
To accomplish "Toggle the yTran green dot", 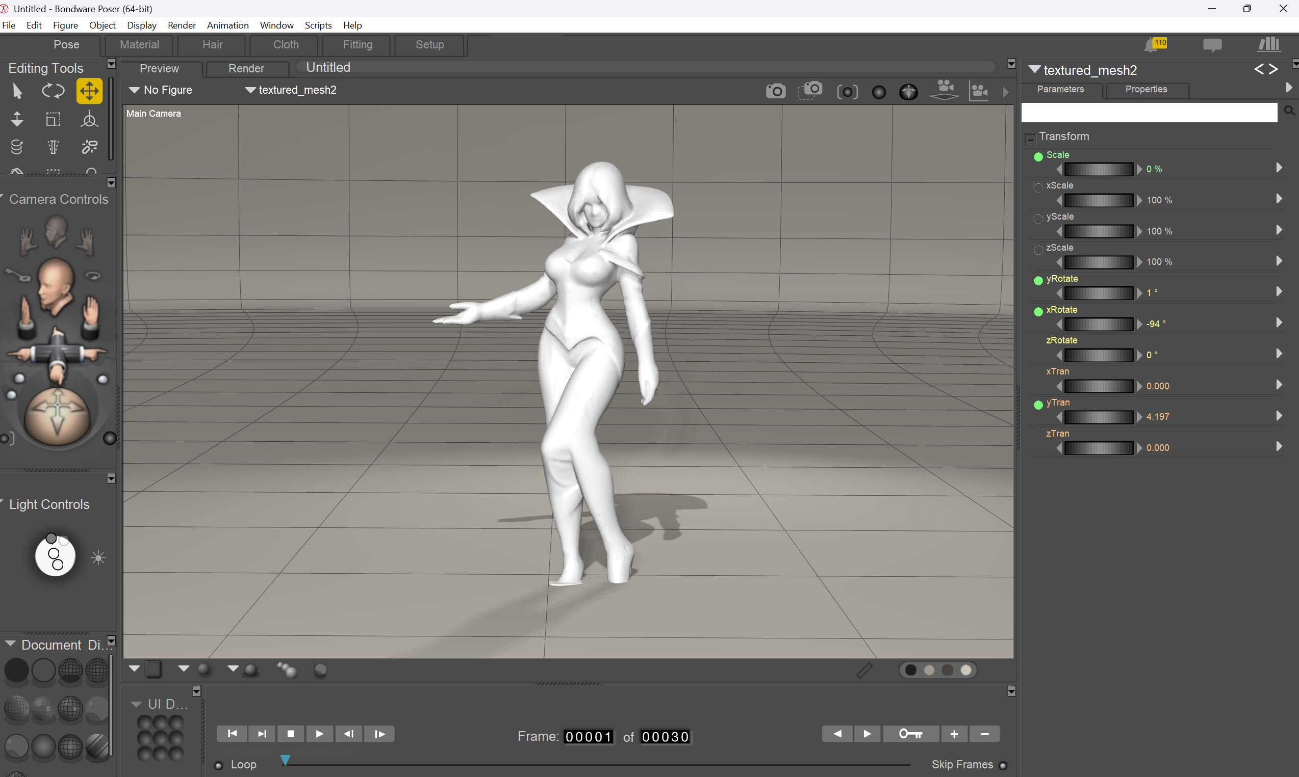I will click(x=1038, y=405).
